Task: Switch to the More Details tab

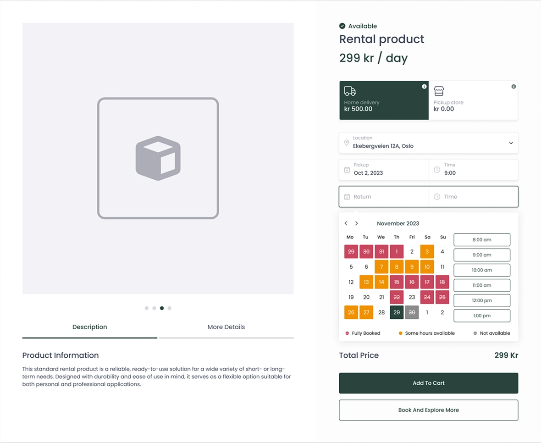Action: pos(226,327)
